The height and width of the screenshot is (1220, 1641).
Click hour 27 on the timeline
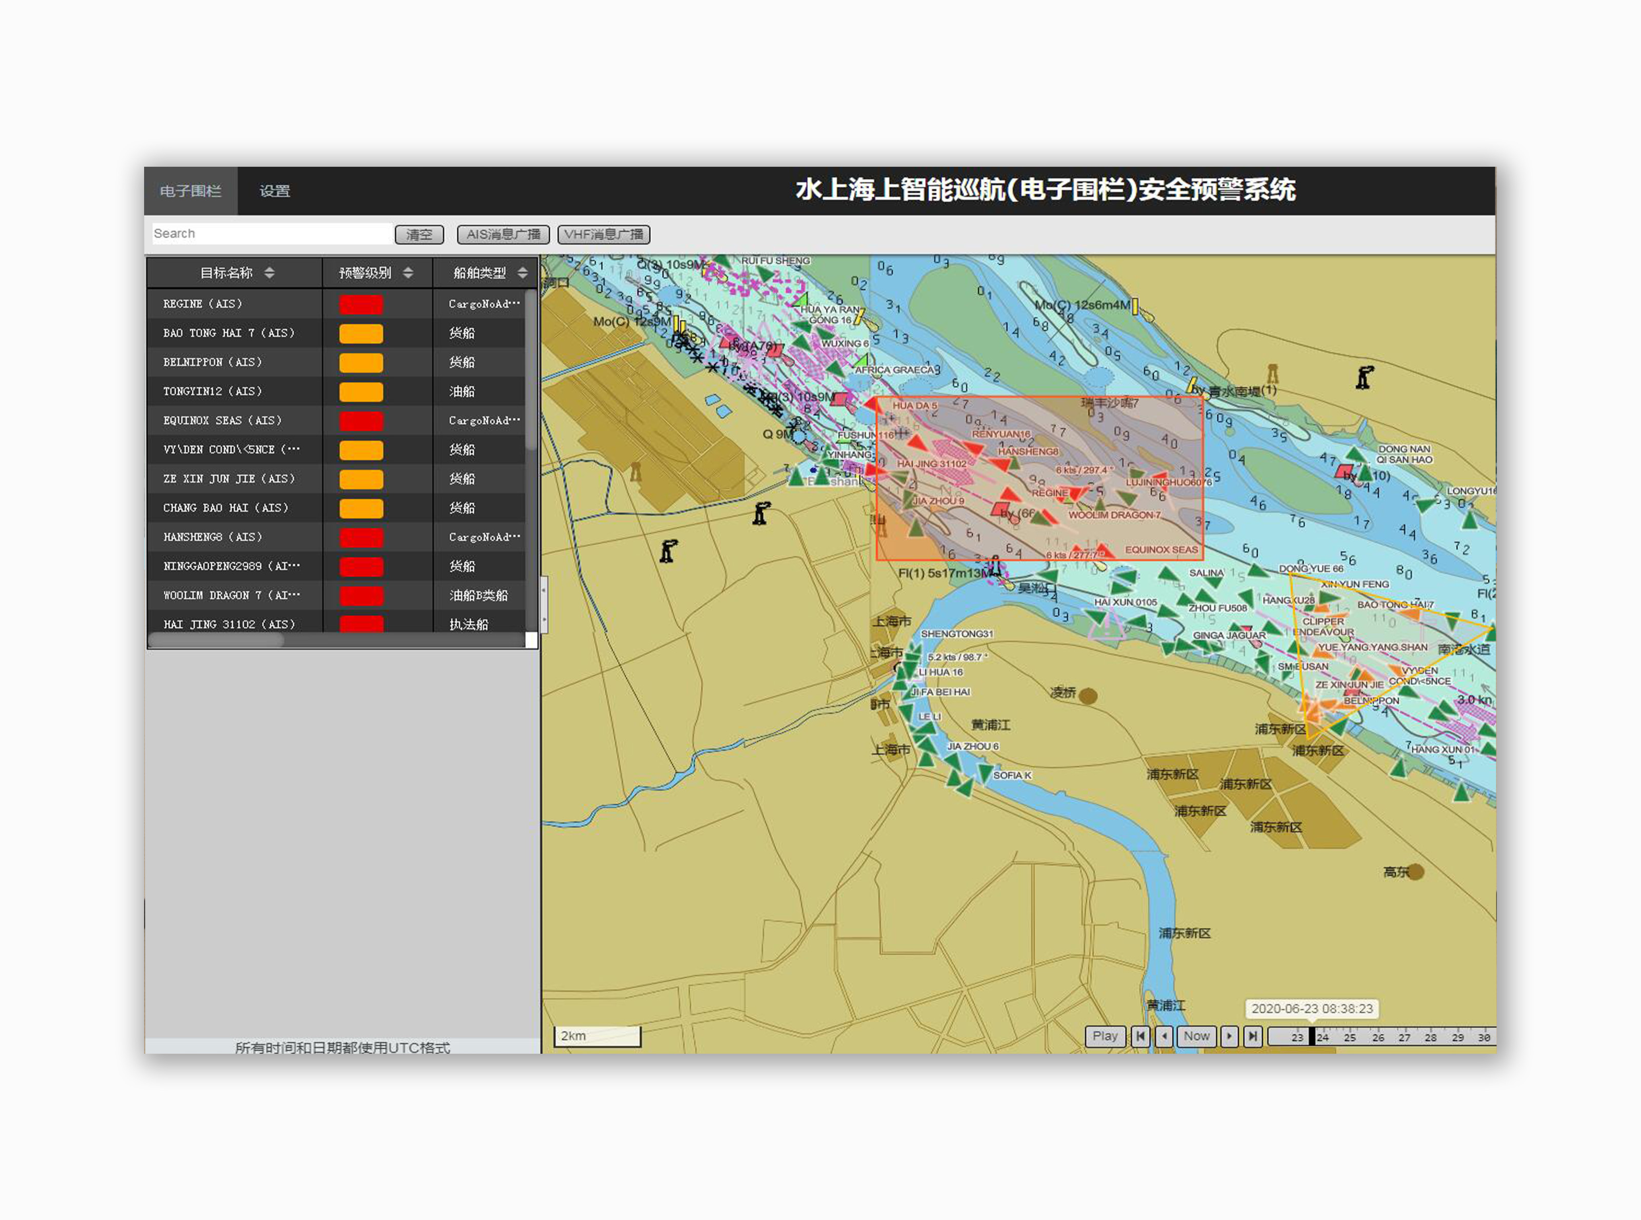tap(1404, 1037)
